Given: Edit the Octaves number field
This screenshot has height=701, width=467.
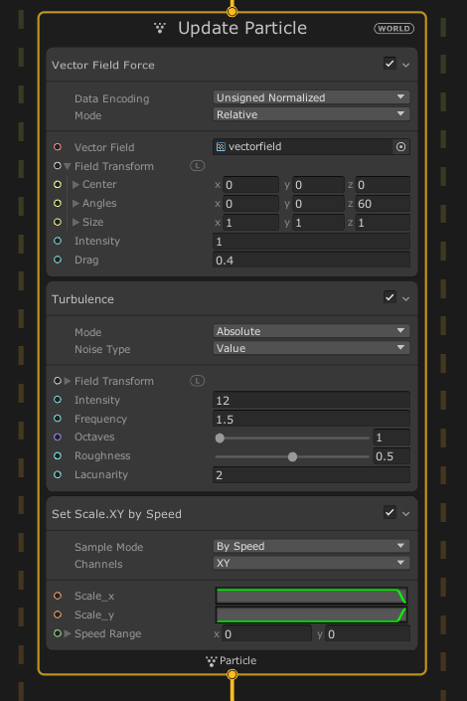Looking at the screenshot, I should click(x=391, y=438).
